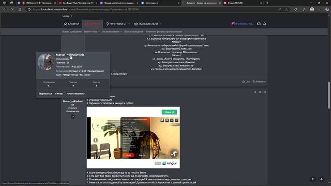Open the Модер dropdown menu

pos(67,16)
